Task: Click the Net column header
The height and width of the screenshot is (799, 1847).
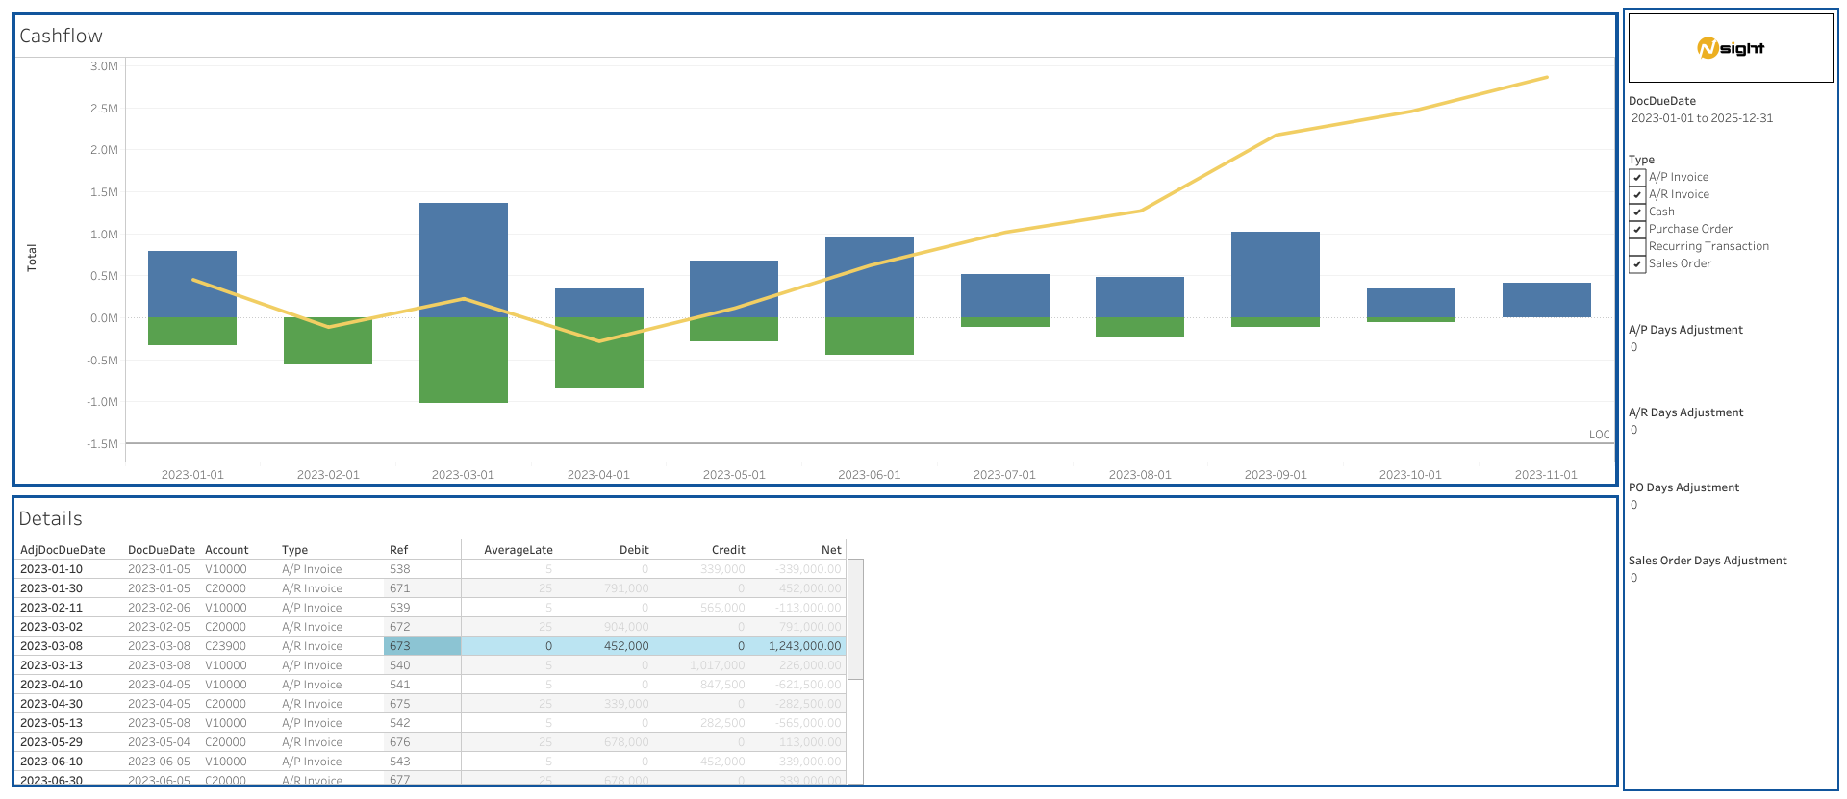Action: 831,550
